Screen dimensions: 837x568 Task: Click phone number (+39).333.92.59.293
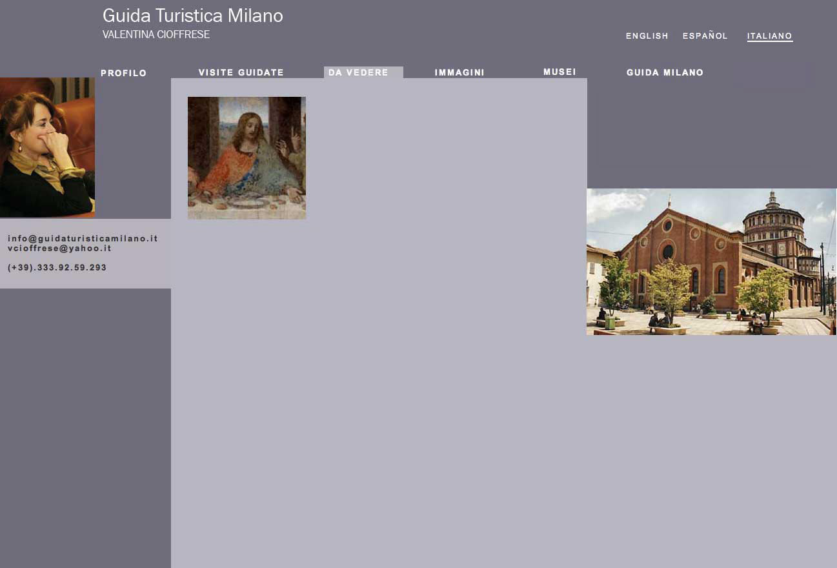click(57, 267)
